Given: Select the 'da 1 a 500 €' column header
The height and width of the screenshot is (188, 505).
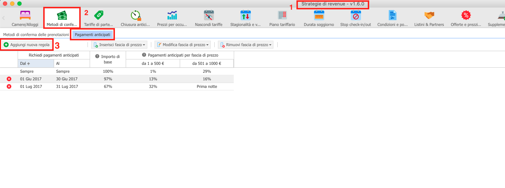Looking at the screenshot, I should [153, 63].
